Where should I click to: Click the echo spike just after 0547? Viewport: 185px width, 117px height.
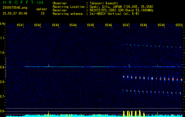129,66
